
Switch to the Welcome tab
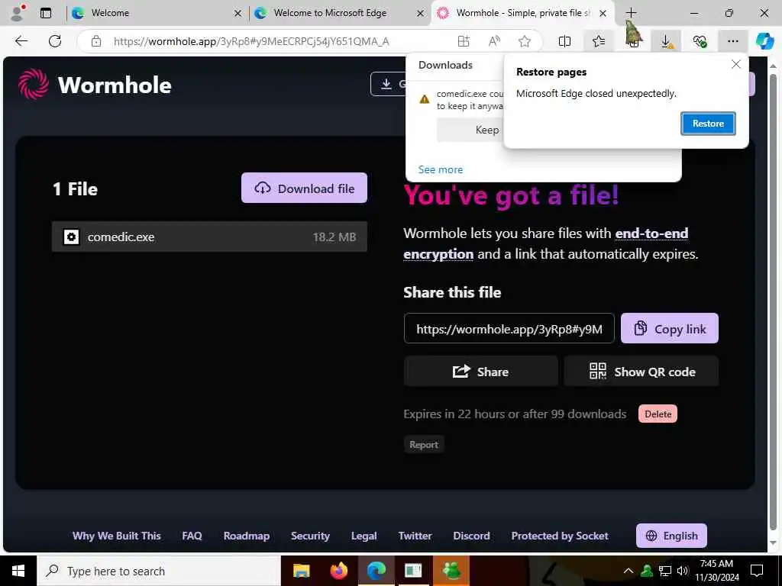pos(156,13)
